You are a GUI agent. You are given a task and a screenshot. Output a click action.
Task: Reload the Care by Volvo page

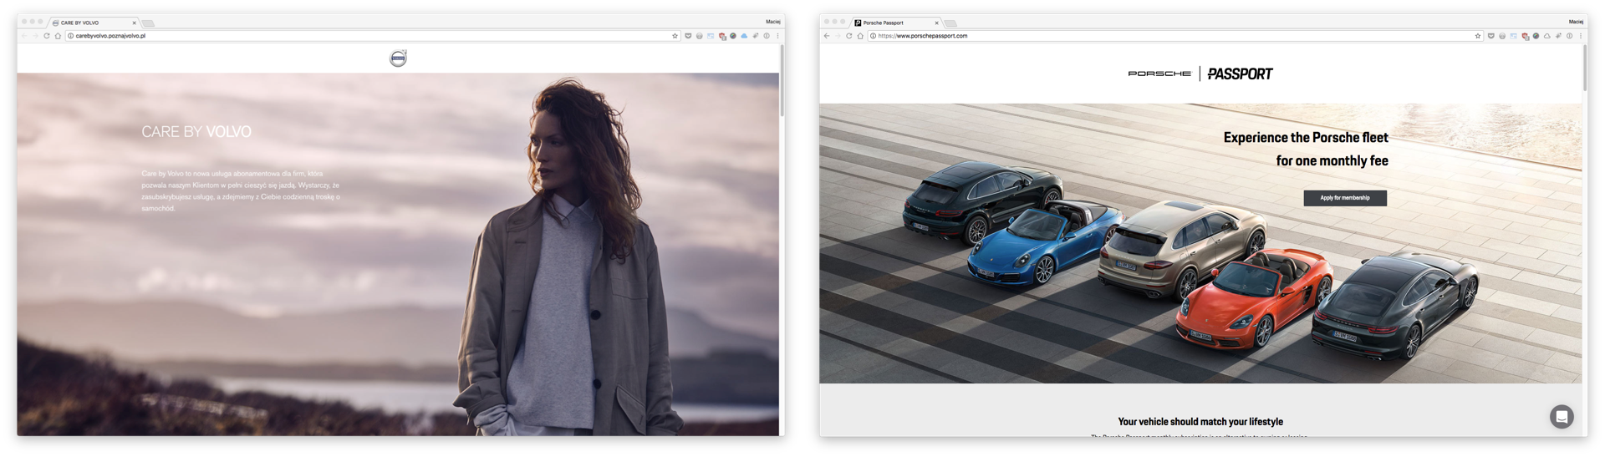click(47, 36)
